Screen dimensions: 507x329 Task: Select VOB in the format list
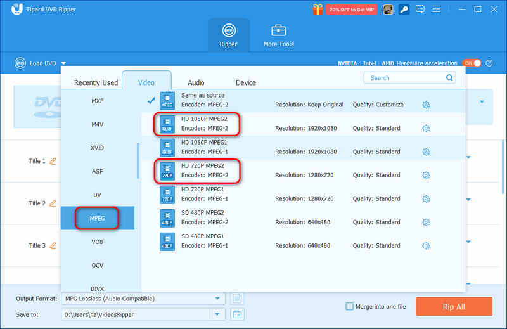[98, 242]
